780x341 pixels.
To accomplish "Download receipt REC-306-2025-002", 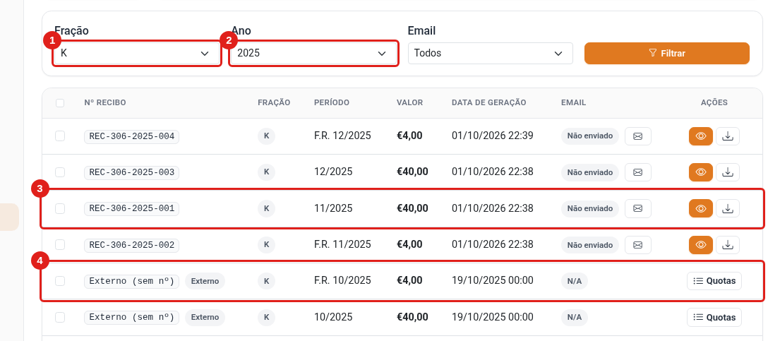I will point(728,245).
